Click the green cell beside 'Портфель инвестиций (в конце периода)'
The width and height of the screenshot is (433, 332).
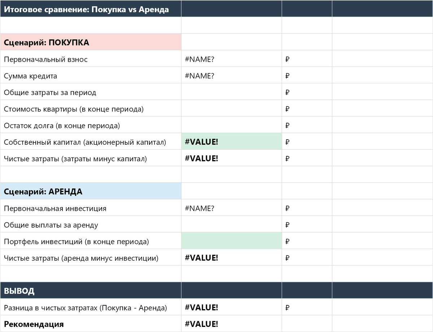click(x=231, y=241)
